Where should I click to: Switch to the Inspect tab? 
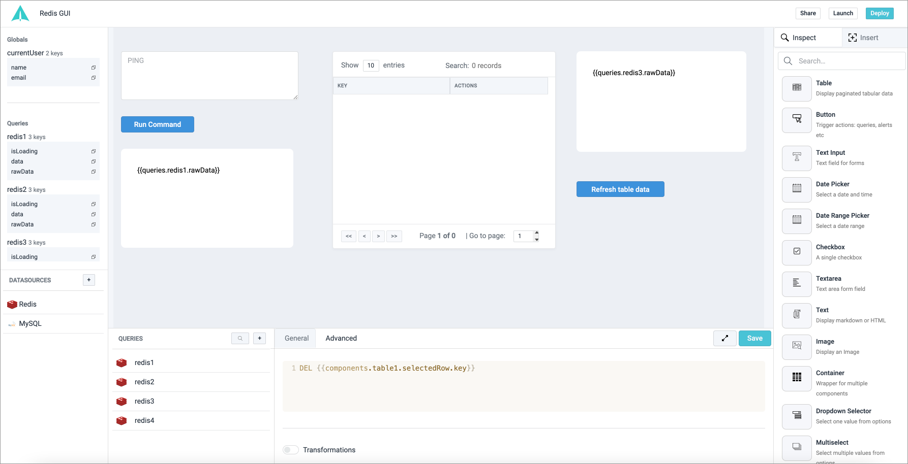coord(808,38)
